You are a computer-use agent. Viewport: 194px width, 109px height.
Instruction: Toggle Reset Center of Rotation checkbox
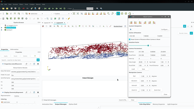pos(130,39)
